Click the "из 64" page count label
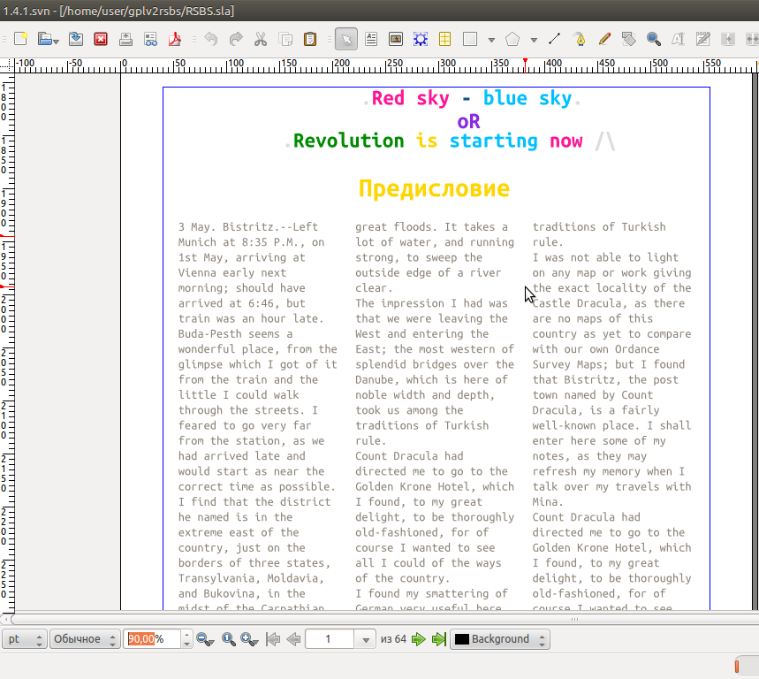The image size is (759, 679). 393,639
